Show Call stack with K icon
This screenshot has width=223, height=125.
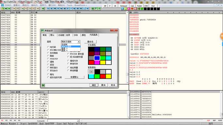(x=74, y=9)
